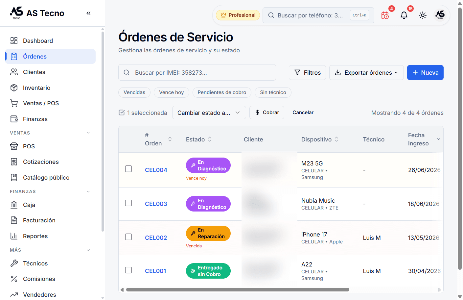Open user profile avatar at top right
The height and width of the screenshot is (300, 463).
(440, 15)
